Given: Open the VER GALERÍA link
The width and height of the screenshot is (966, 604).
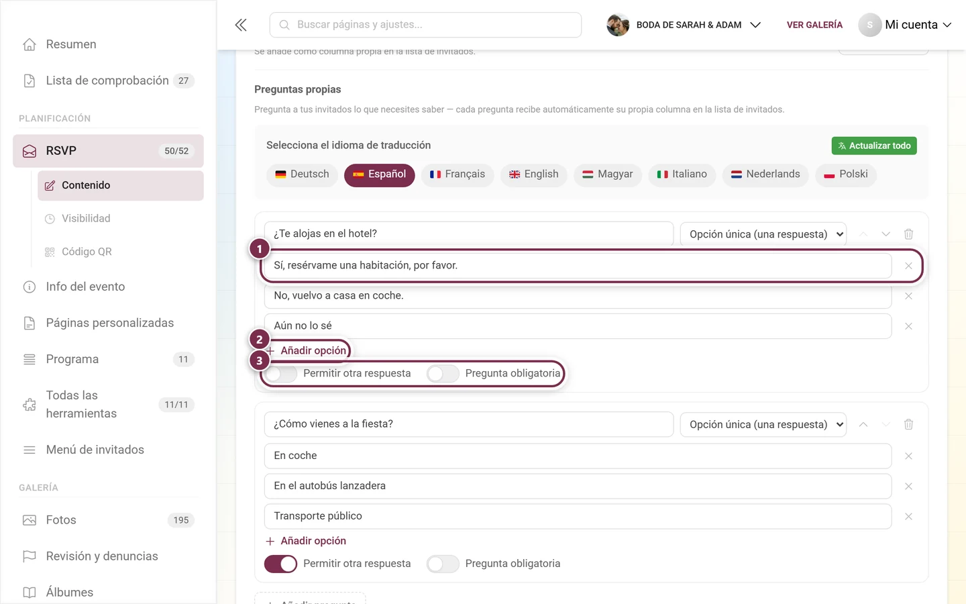Looking at the screenshot, I should 814,25.
